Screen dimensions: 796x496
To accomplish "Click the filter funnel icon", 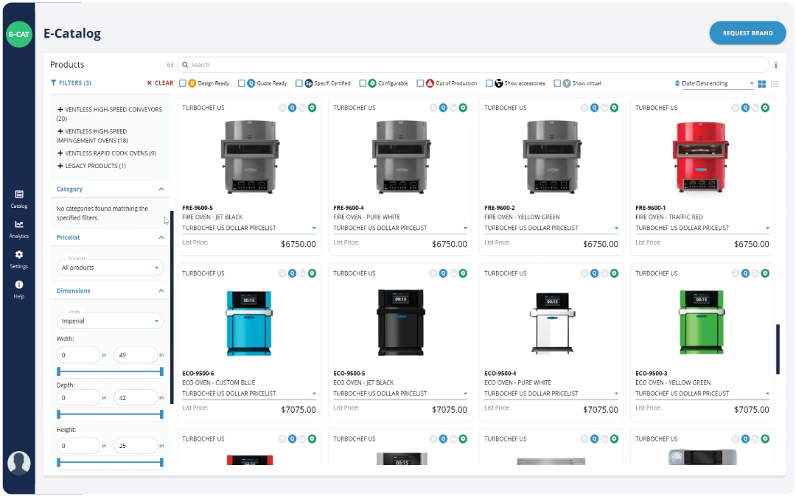I will click(x=53, y=83).
